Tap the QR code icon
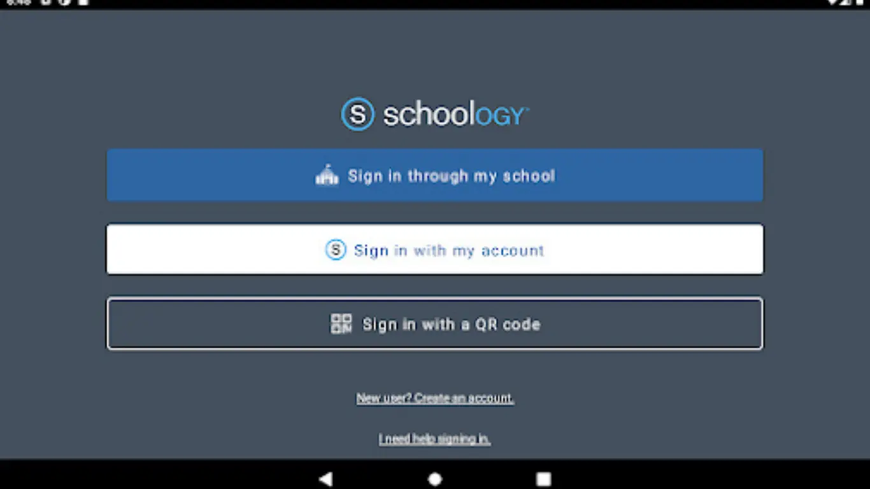 pos(341,323)
